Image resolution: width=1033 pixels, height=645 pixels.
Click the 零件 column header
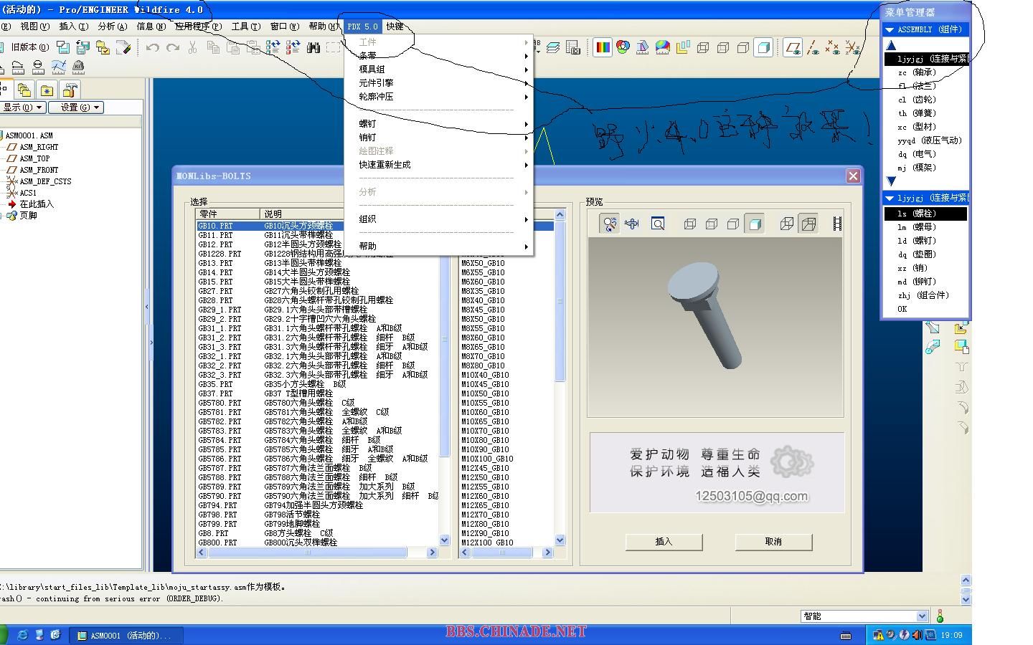pos(228,214)
